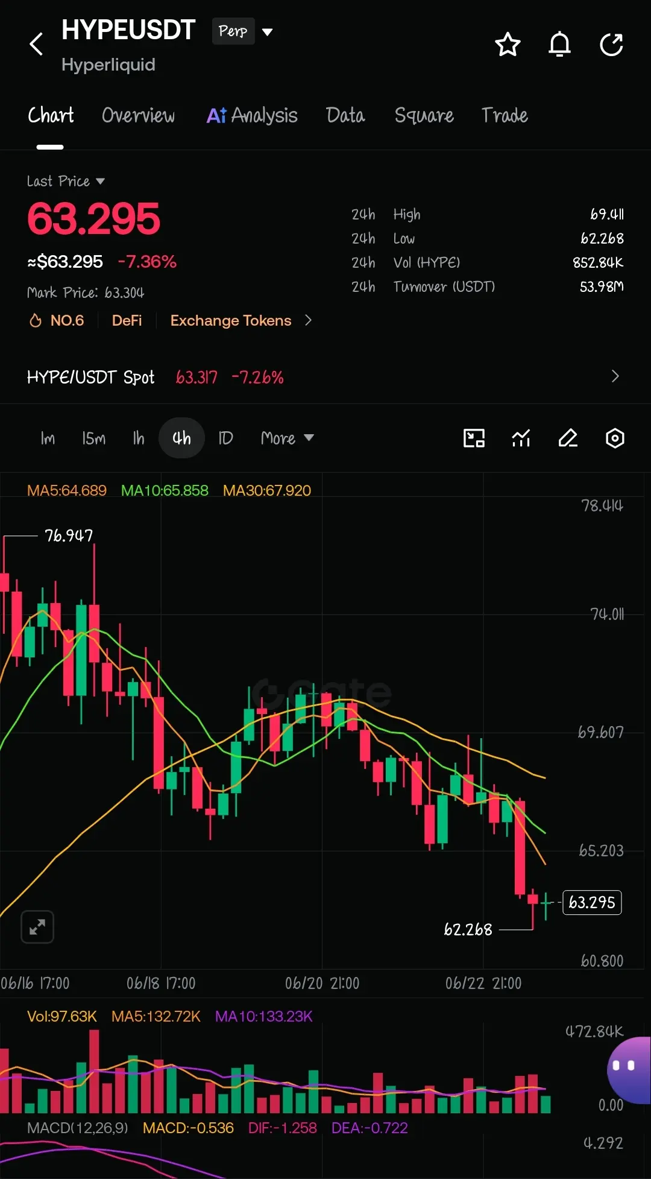Expand tags with the chevron after Exchange Tokens
The width and height of the screenshot is (651, 1179).
click(x=308, y=320)
